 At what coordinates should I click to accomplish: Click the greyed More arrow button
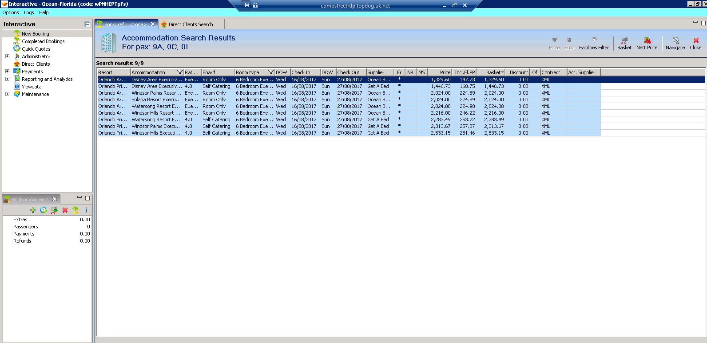[554, 43]
